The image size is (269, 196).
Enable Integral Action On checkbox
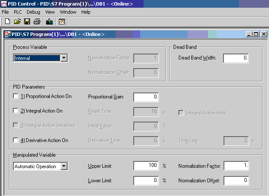click(x=15, y=111)
